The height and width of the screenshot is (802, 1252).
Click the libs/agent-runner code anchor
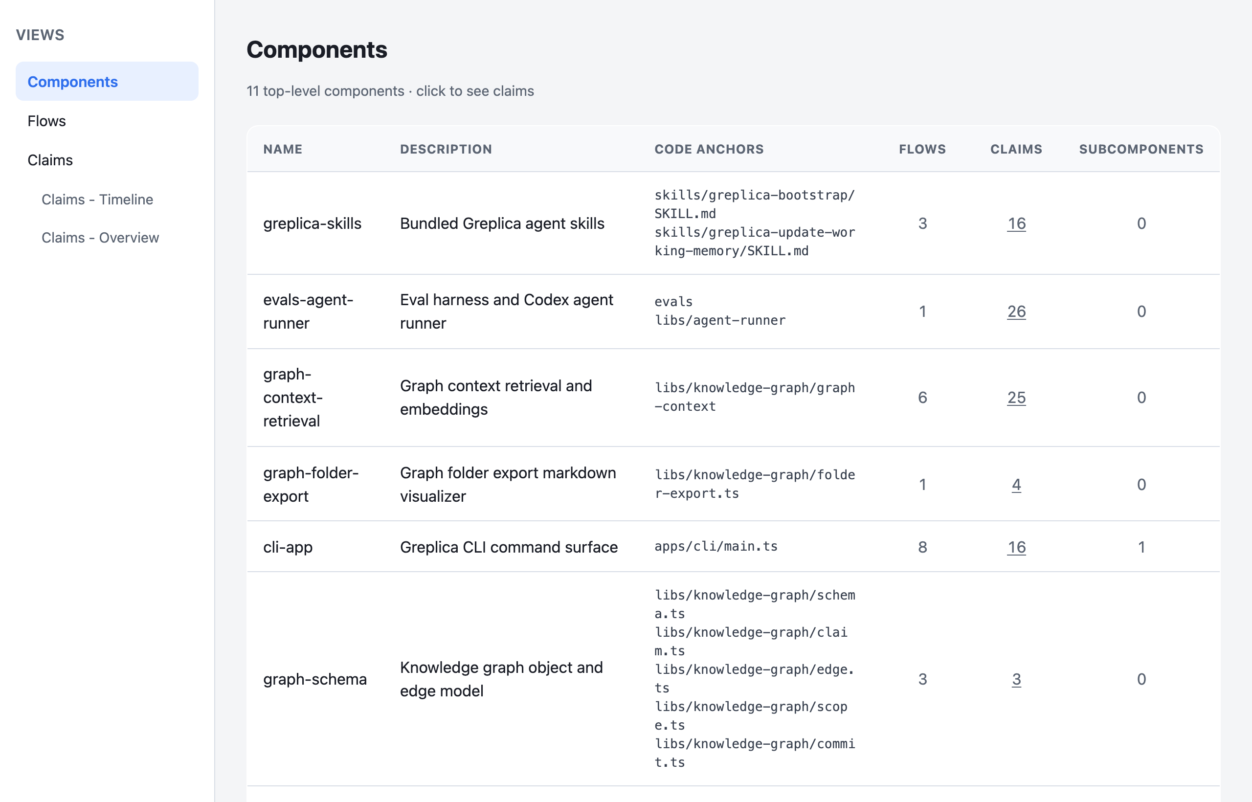tap(720, 320)
